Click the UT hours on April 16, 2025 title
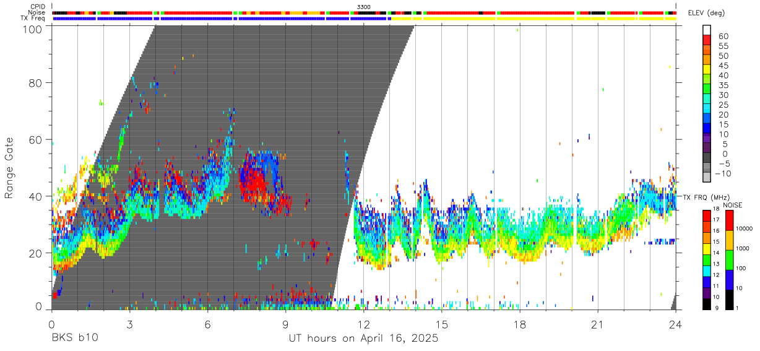 [x=363, y=339]
